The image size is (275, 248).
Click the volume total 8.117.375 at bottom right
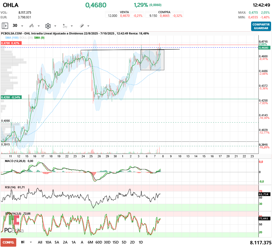261,243
